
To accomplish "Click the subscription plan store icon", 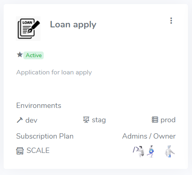I will pos(20,151).
